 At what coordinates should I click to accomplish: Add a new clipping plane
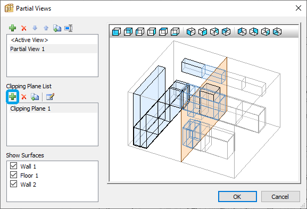(13, 97)
